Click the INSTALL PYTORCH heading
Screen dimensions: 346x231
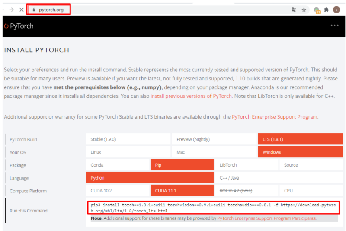click(37, 50)
